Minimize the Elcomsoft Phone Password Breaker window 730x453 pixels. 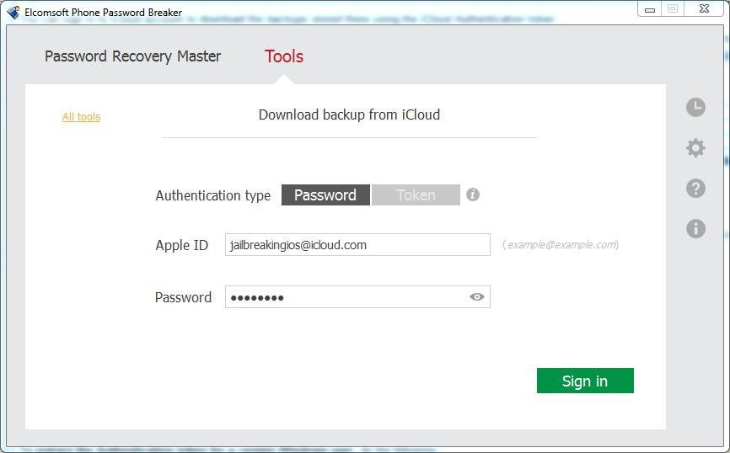click(x=650, y=9)
